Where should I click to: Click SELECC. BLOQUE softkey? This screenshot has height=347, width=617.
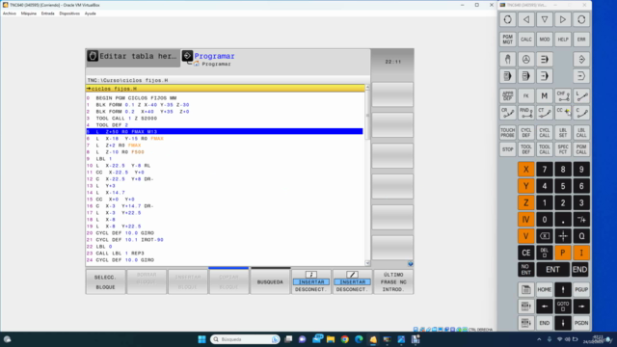point(105,281)
